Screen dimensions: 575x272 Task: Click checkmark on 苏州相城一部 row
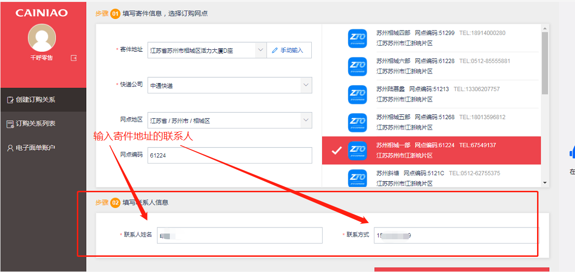[336, 150]
